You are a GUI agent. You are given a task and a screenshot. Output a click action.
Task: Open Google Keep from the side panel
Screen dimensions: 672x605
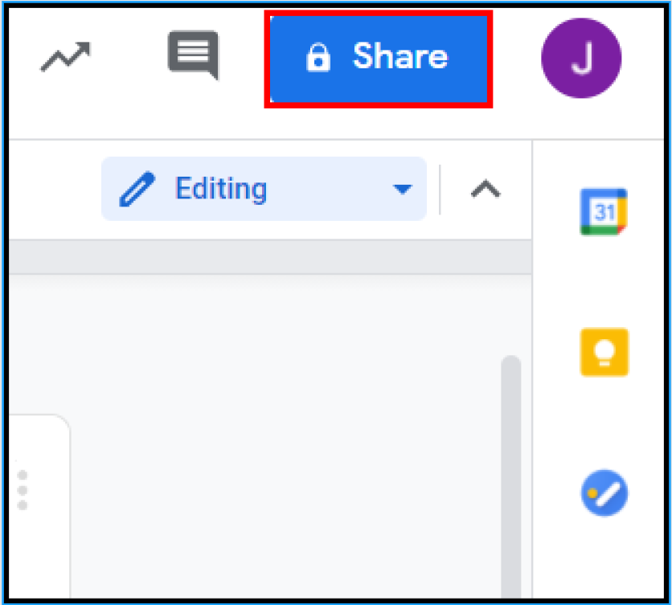[604, 352]
